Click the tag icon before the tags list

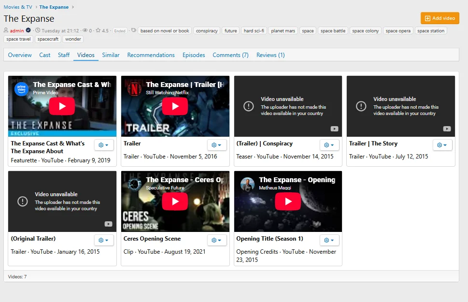(x=134, y=30)
